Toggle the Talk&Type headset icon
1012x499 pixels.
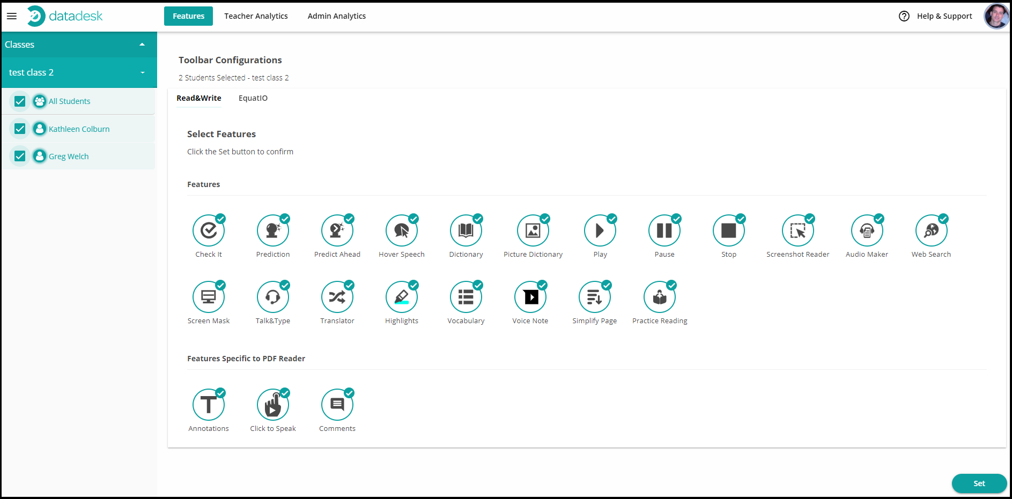coord(273,297)
